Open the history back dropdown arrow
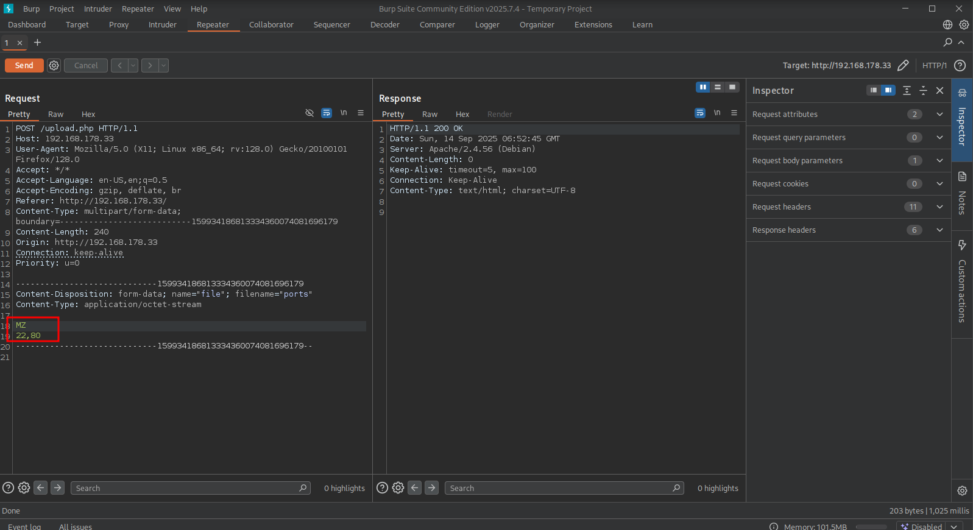973x530 pixels. click(x=133, y=66)
